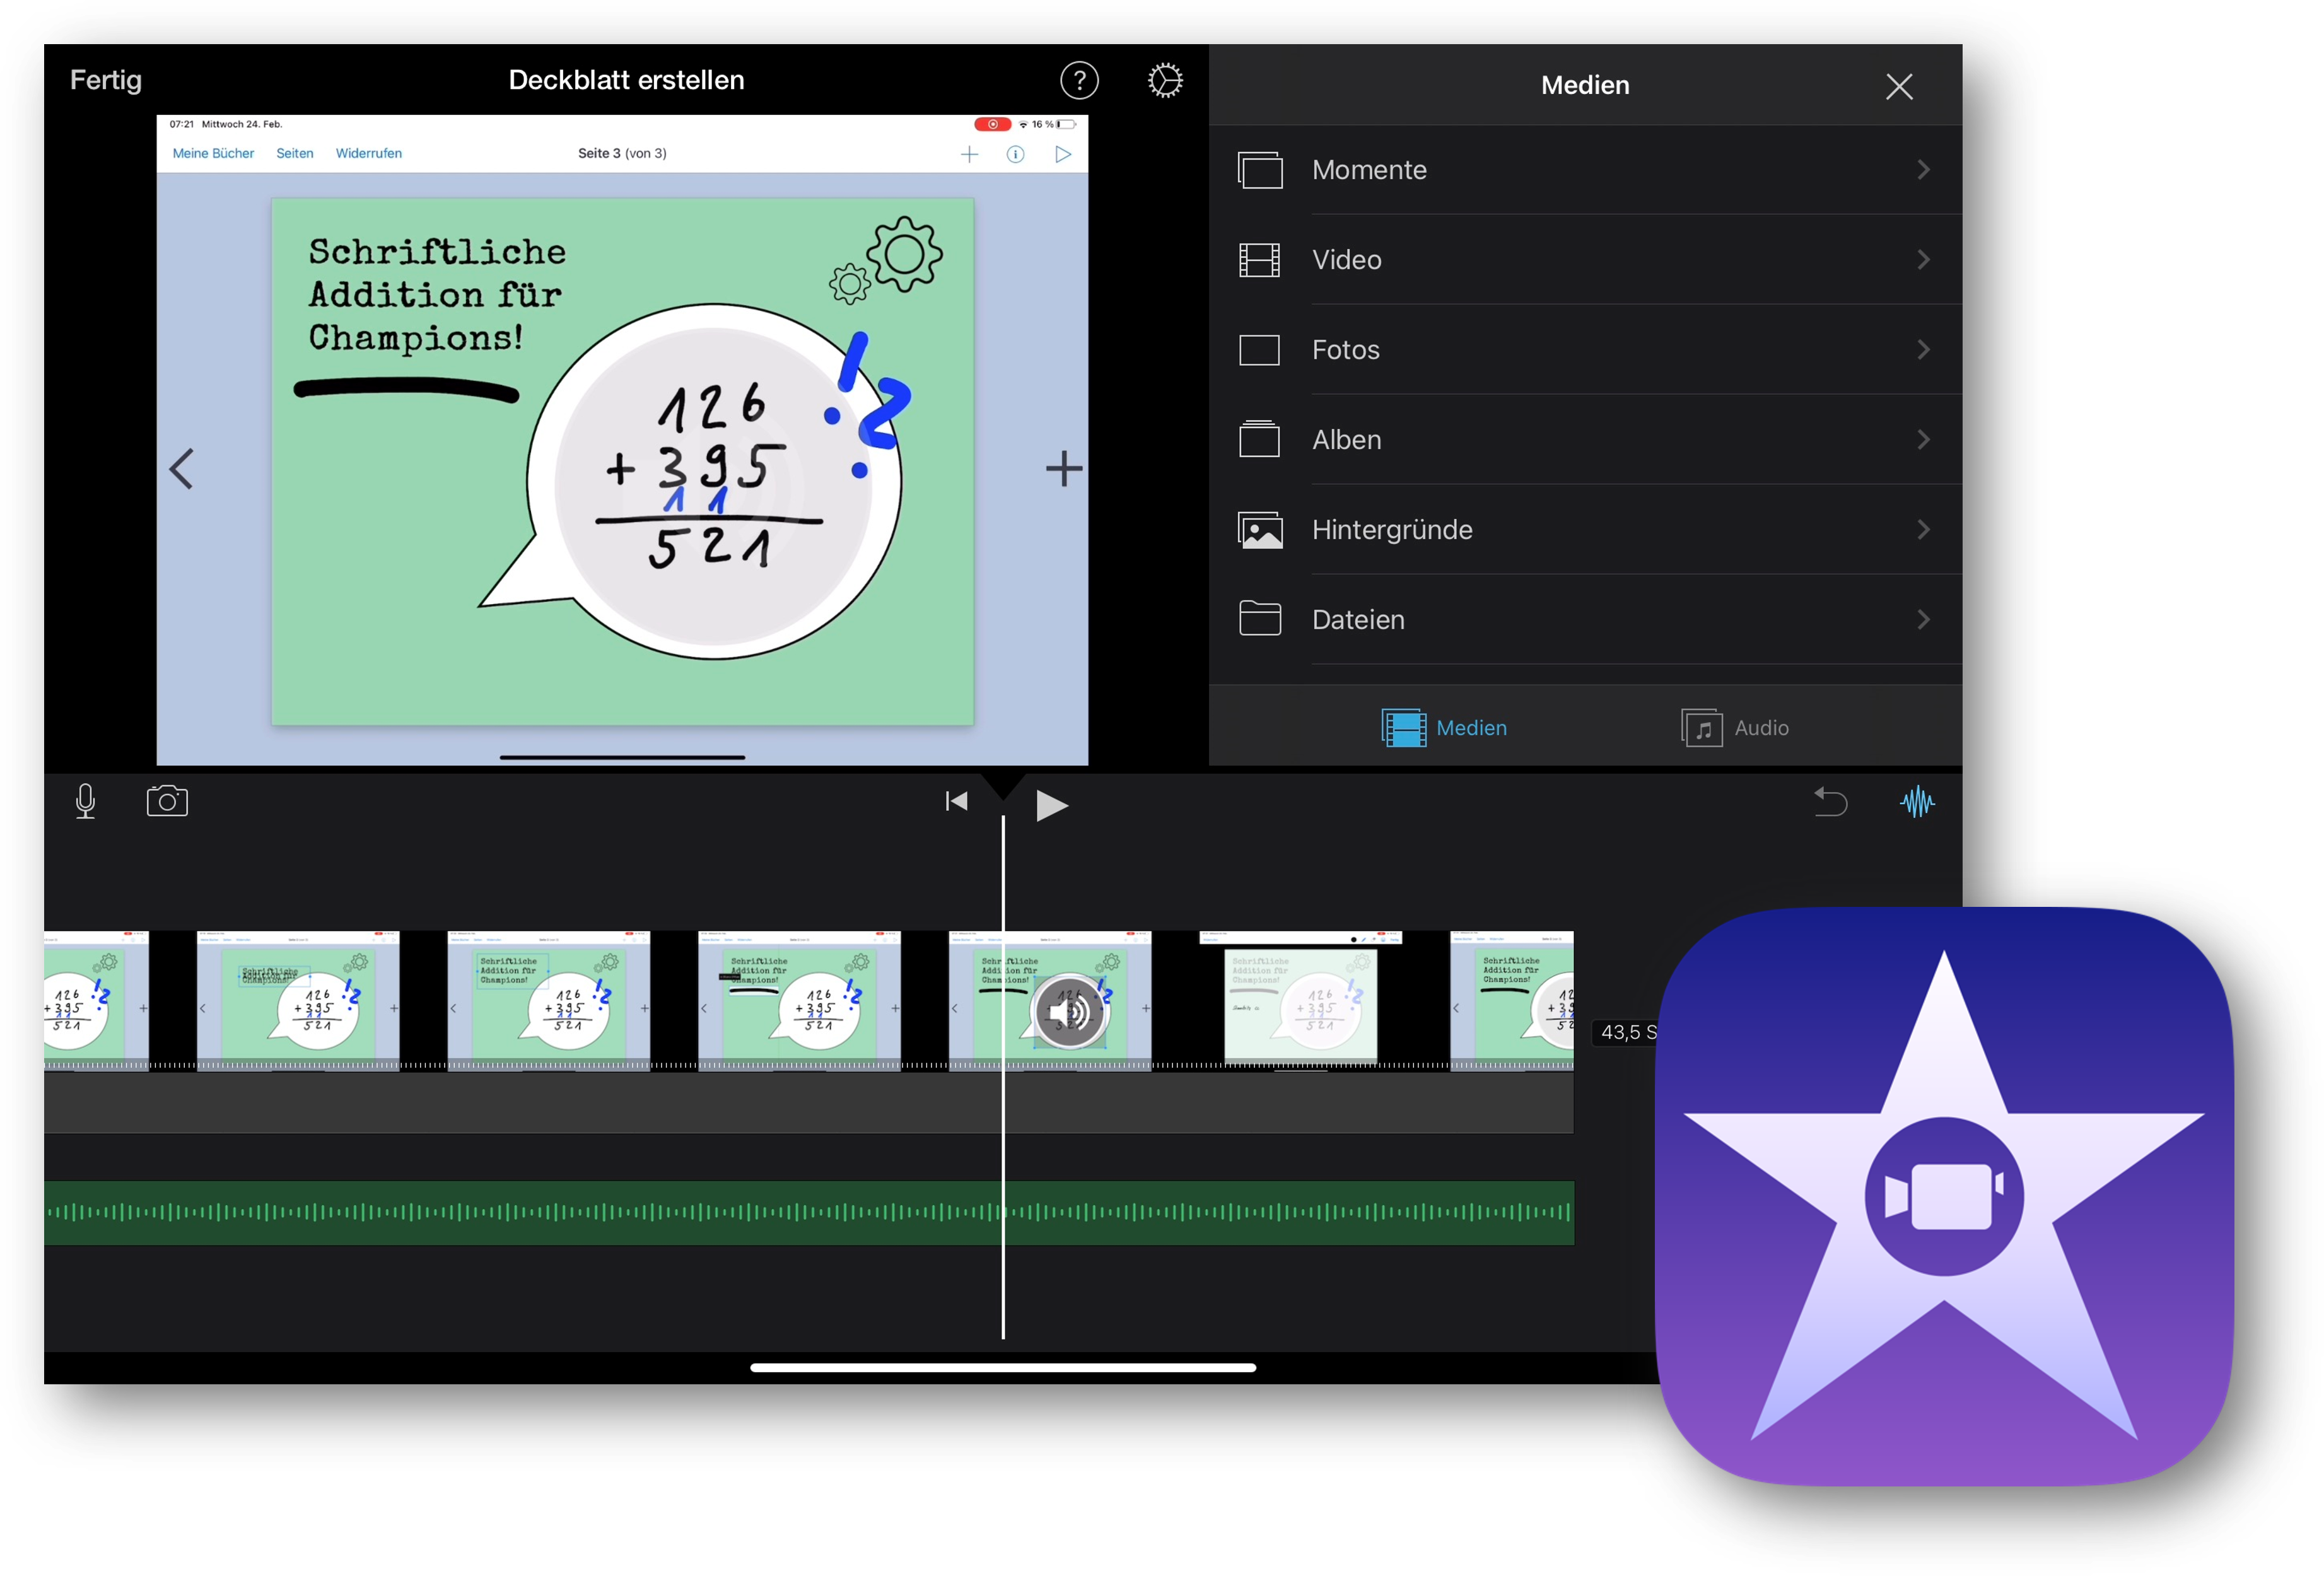The width and height of the screenshot is (2324, 1576).
Task: Tap the Fotos rectangle icon
Action: coord(1260,350)
